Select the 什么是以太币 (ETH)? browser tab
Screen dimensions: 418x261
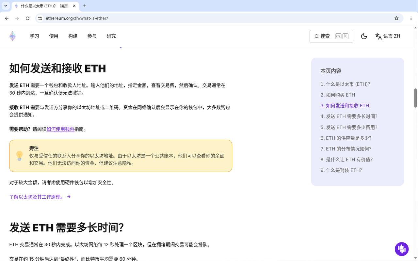coord(44,6)
